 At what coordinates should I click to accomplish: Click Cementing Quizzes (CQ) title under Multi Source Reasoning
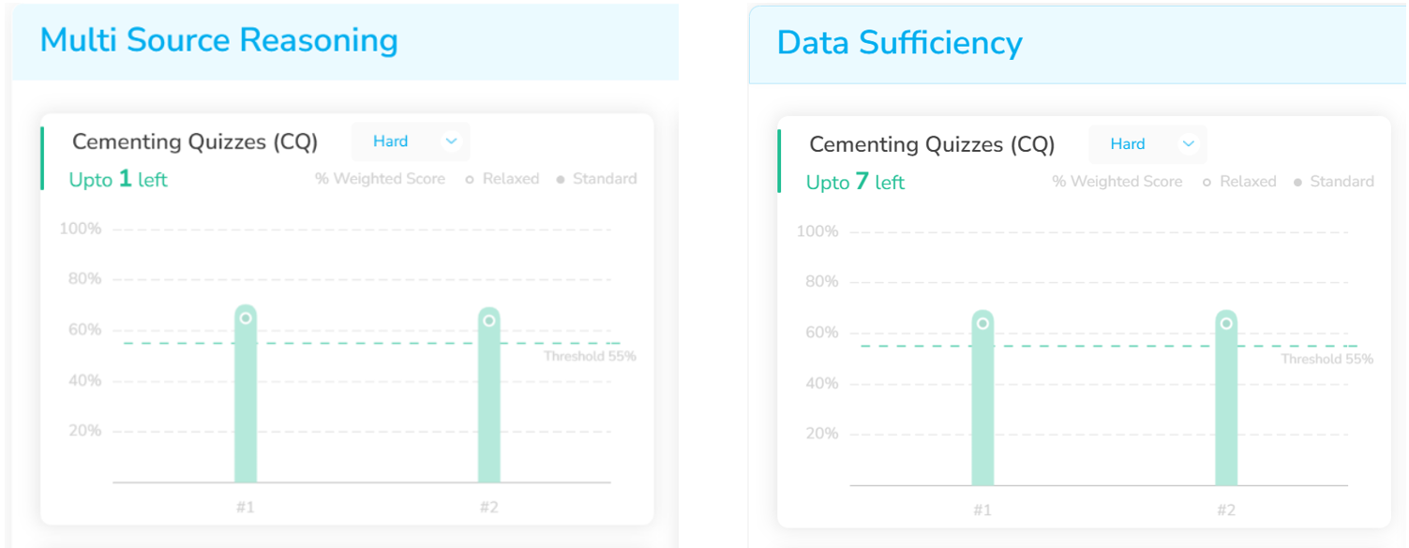click(x=195, y=141)
